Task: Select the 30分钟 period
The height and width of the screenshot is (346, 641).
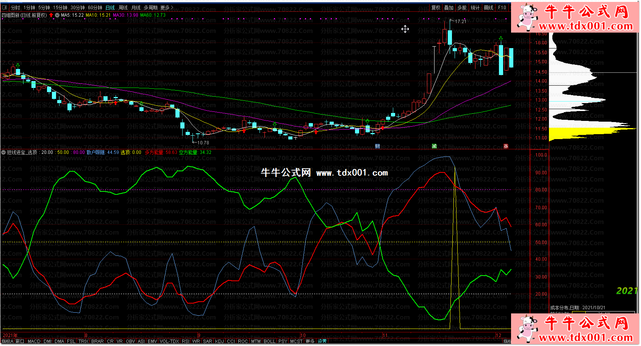Action: (78, 8)
